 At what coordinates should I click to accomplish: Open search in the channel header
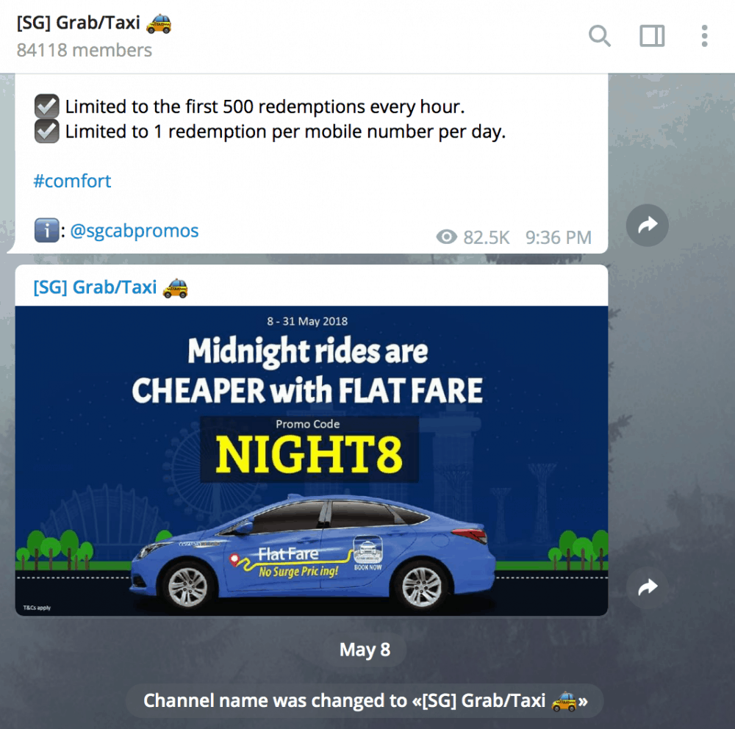click(600, 35)
